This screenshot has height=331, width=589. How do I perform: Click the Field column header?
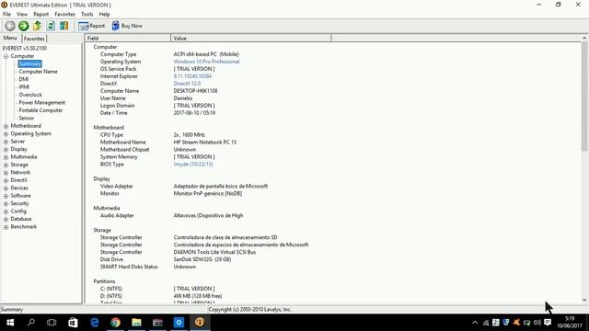[x=128, y=39]
